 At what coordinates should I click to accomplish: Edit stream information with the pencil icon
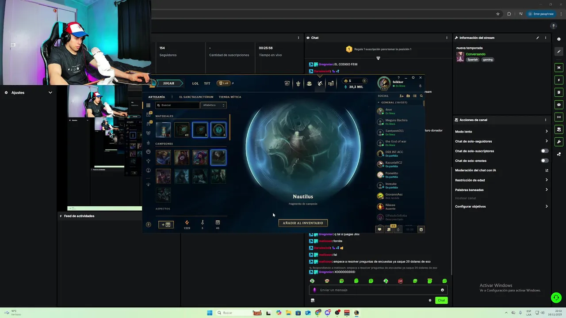538,38
